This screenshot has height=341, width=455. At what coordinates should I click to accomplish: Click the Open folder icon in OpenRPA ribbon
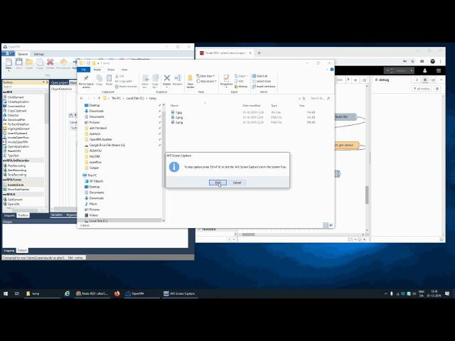[29, 63]
